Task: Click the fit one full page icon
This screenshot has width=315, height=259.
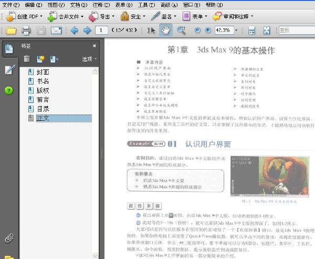Action: point(267,30)
